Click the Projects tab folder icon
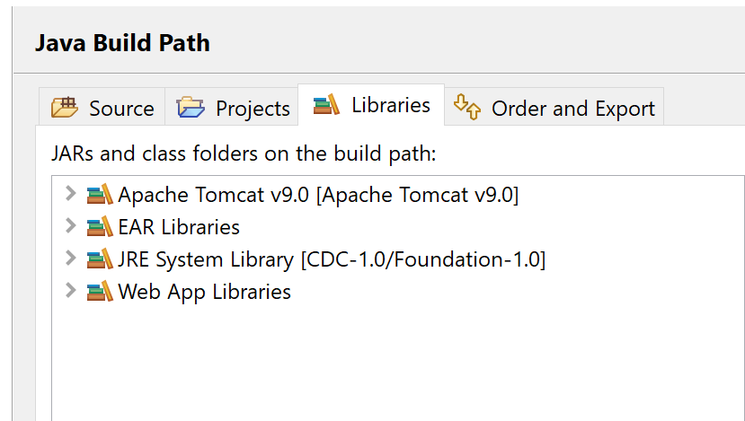The height and width of the screenshot is (421, 745). pyautogui.click(x=191, y=107)
